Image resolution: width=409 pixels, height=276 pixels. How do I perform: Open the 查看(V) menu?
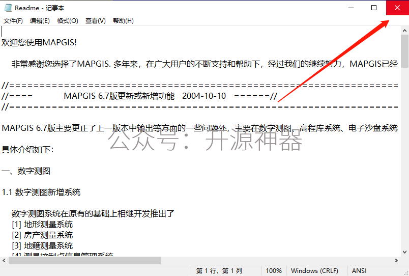click(x=96, y=21)
